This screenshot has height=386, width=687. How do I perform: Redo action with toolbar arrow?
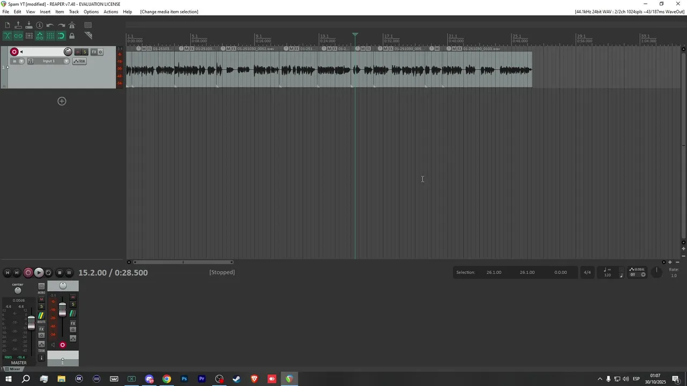coord(61,25)
